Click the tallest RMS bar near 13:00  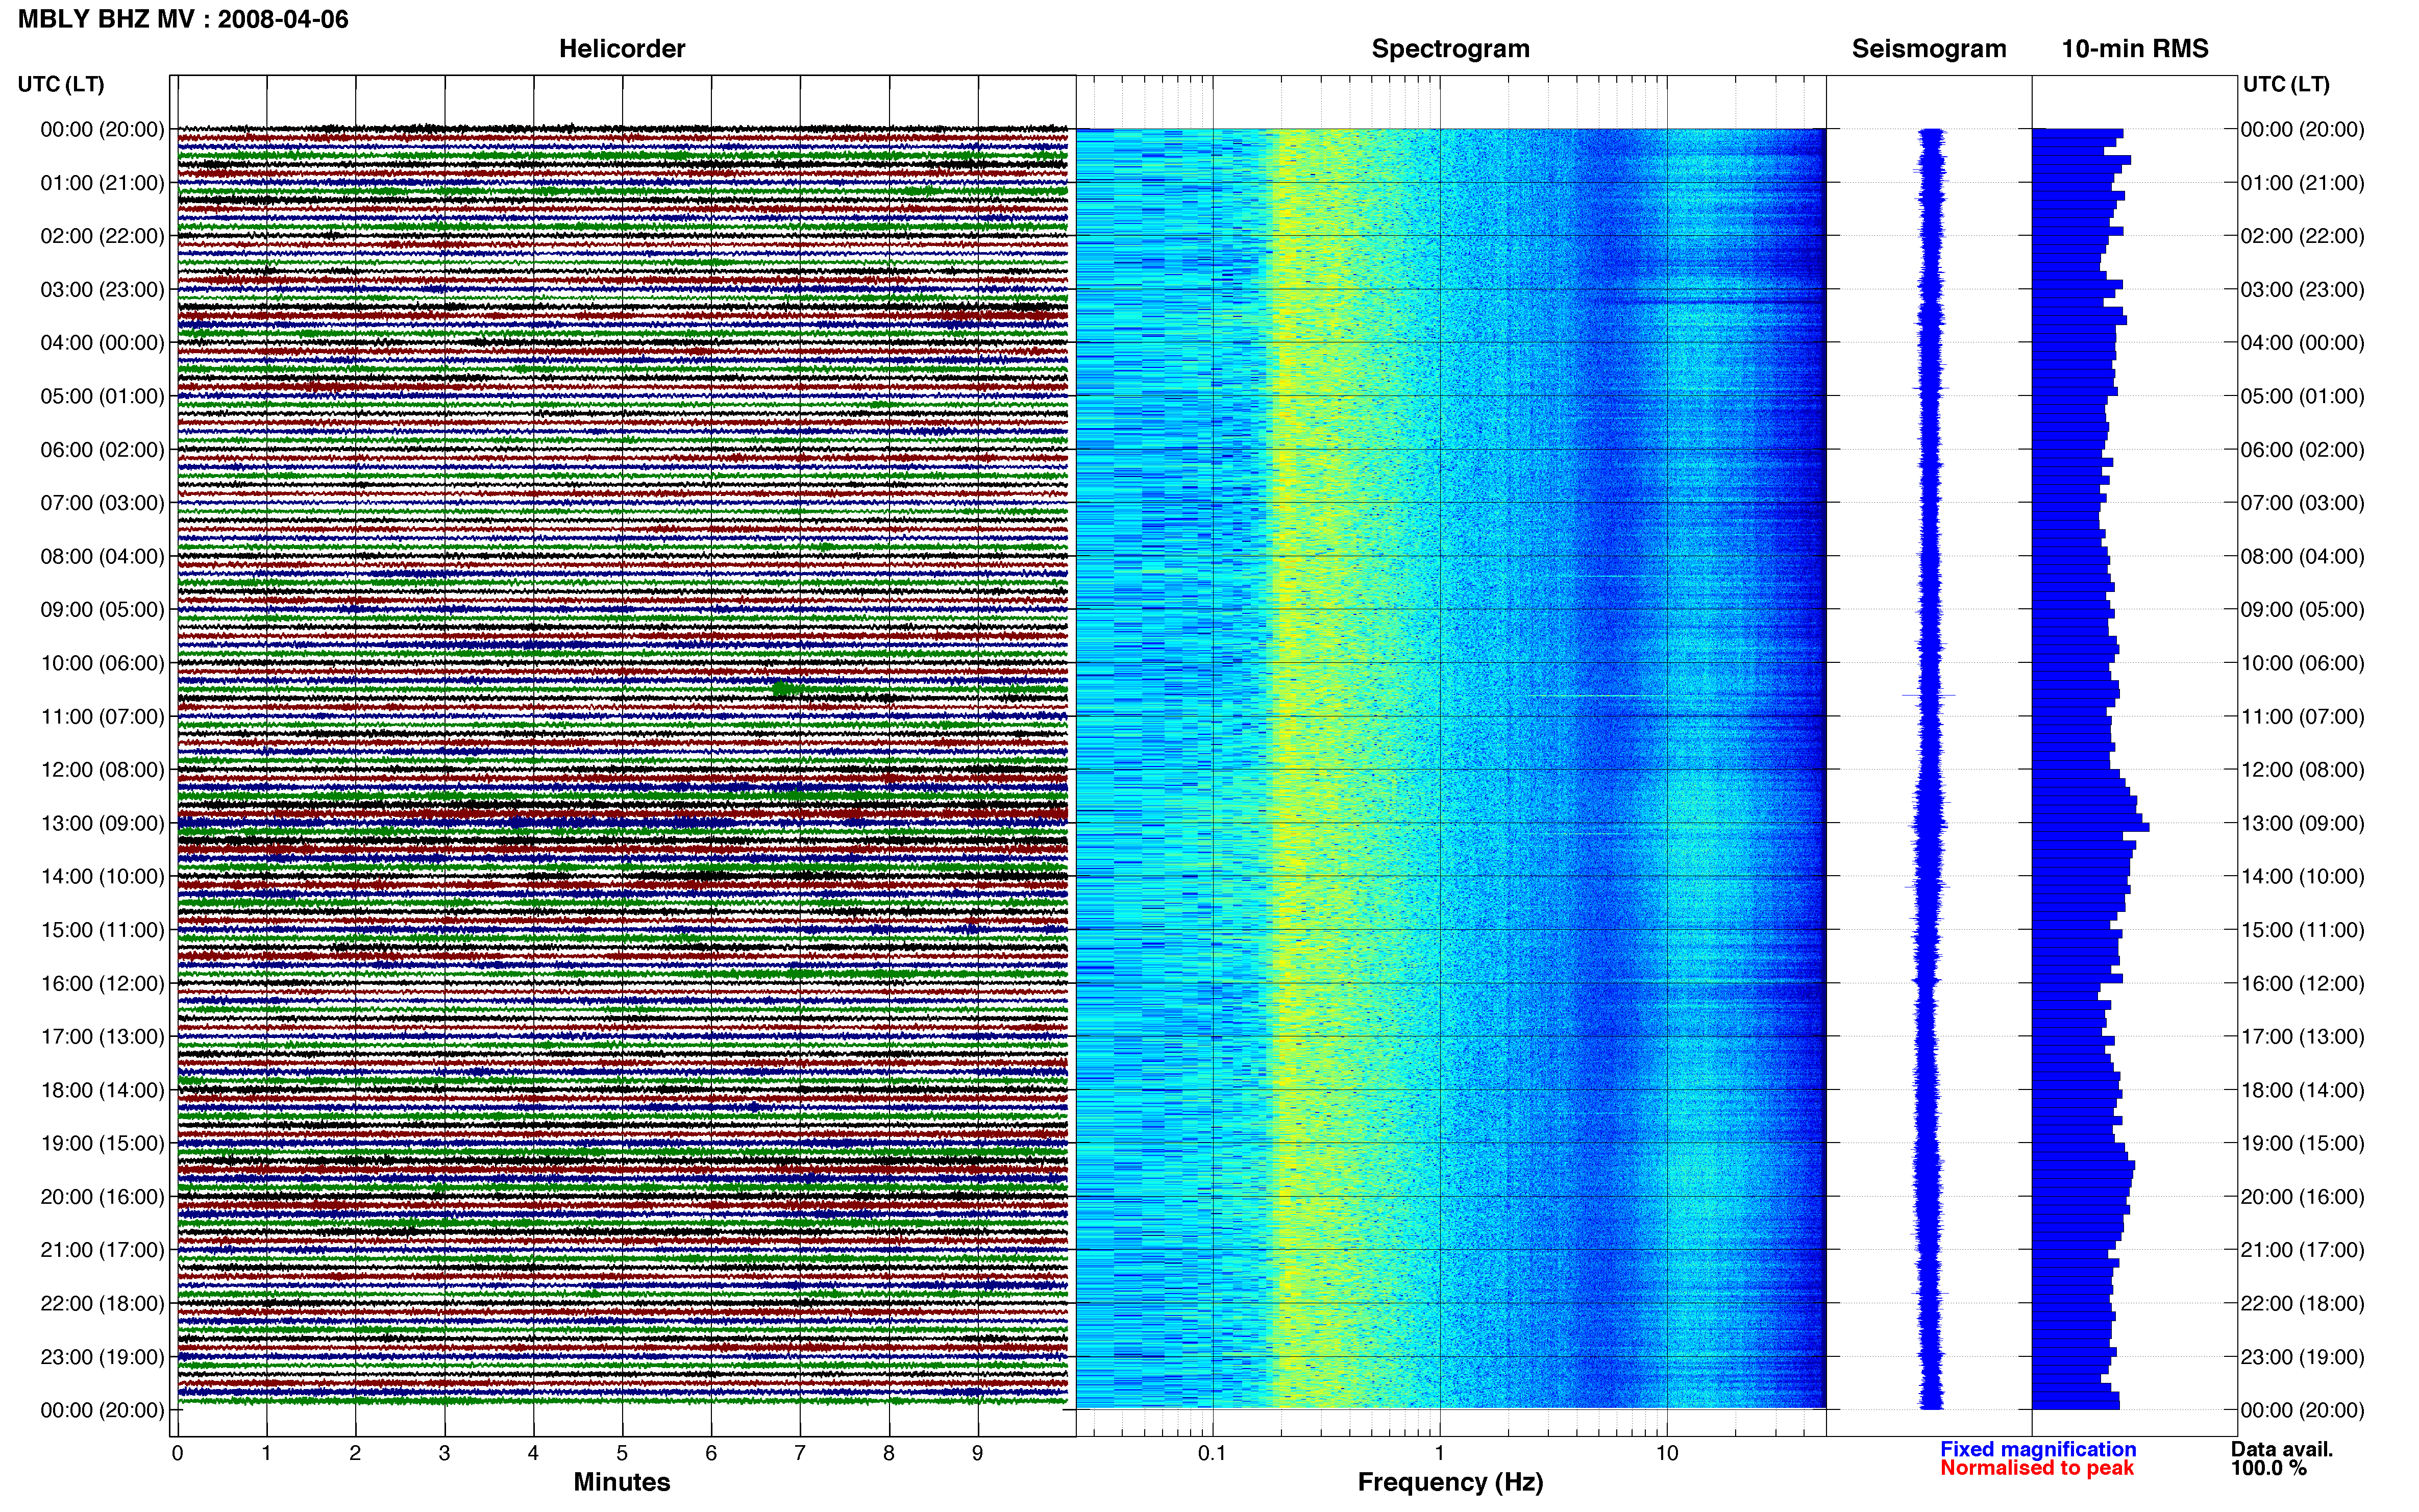click(2090, 827)
